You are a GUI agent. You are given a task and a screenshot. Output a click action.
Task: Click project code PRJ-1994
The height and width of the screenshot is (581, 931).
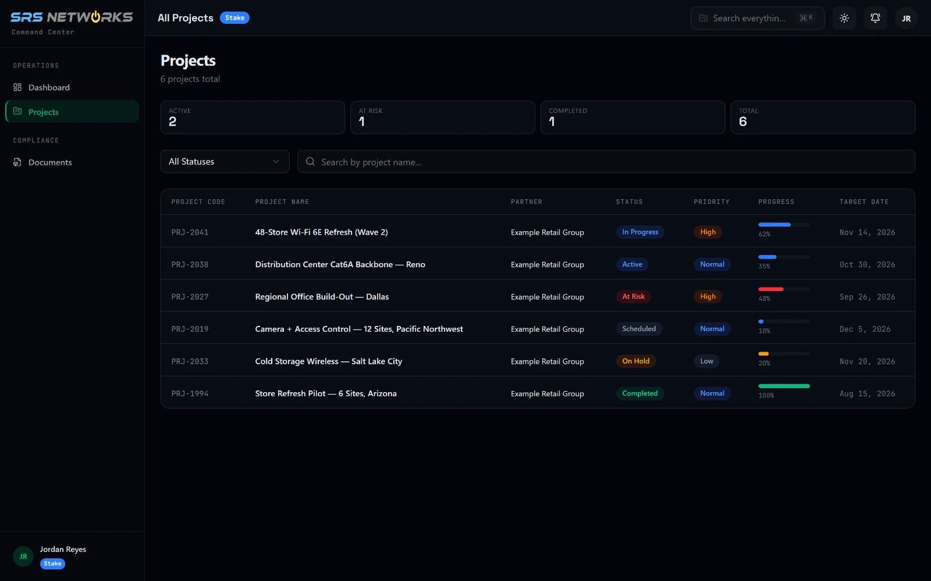point(190,394)
